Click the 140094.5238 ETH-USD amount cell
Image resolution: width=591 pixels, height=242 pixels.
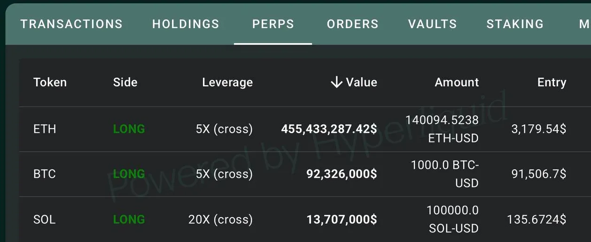tap(442, 129)
